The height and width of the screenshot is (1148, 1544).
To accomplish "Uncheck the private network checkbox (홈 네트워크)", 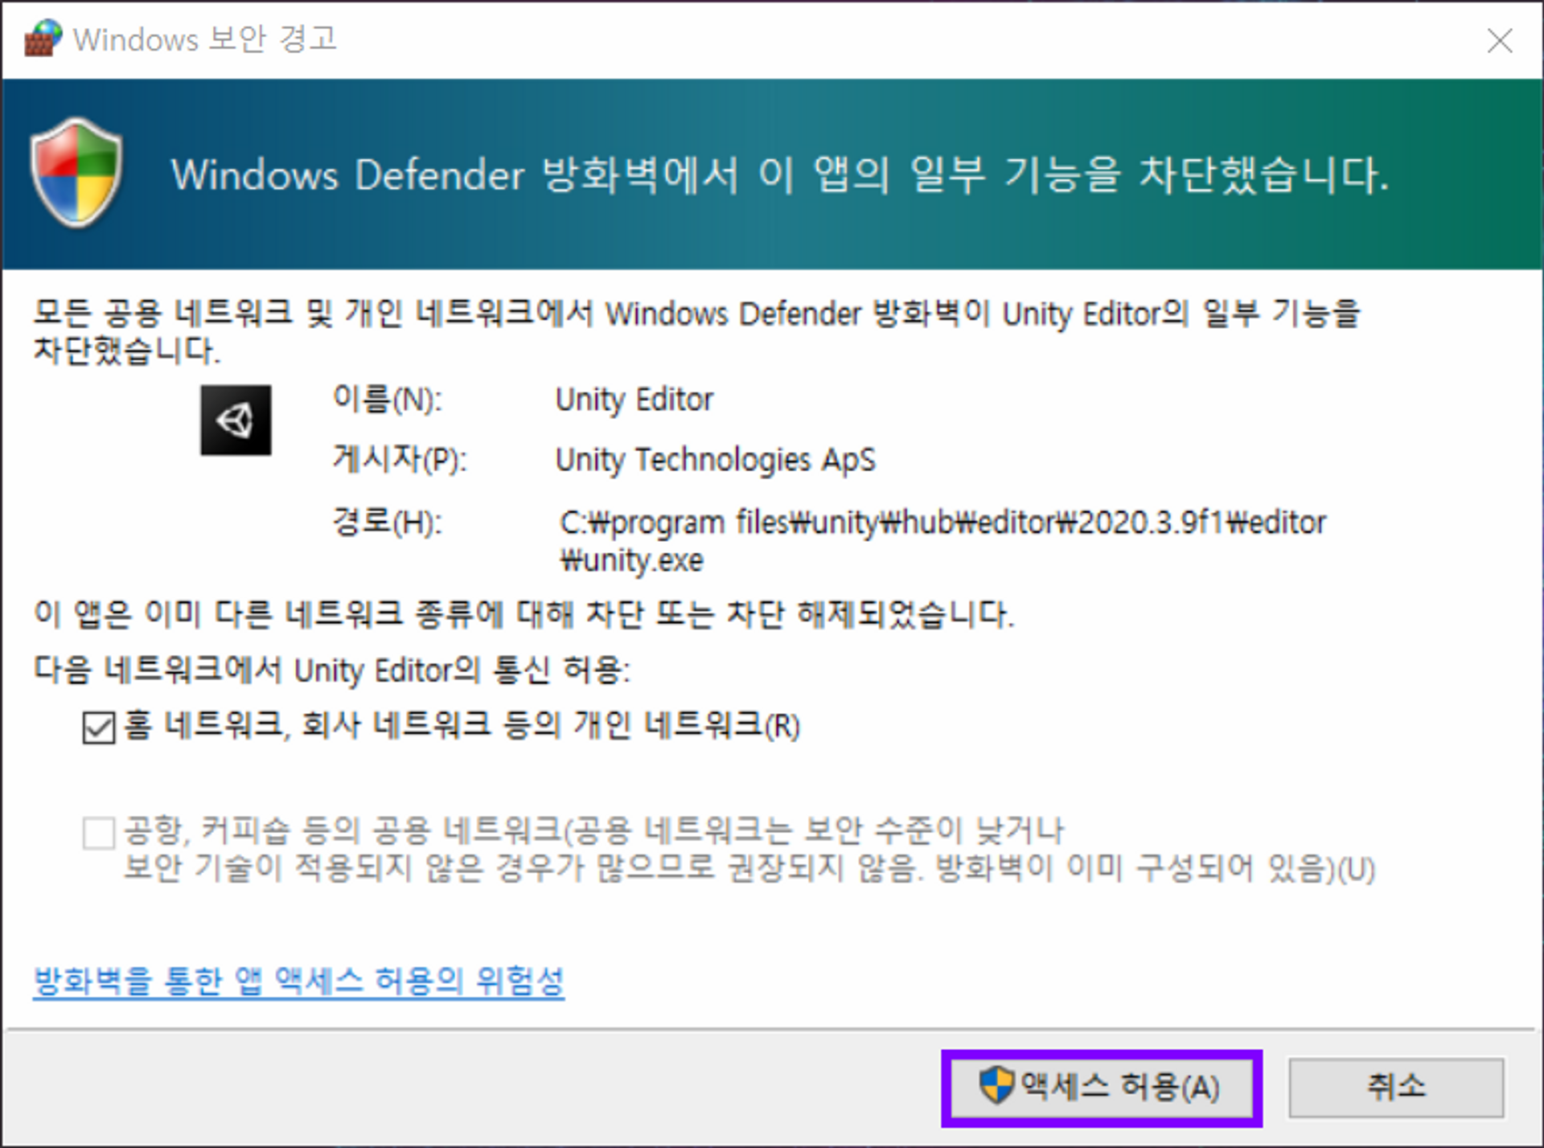I will click(99, 728).
